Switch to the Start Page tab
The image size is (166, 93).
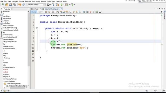(34, 9)
